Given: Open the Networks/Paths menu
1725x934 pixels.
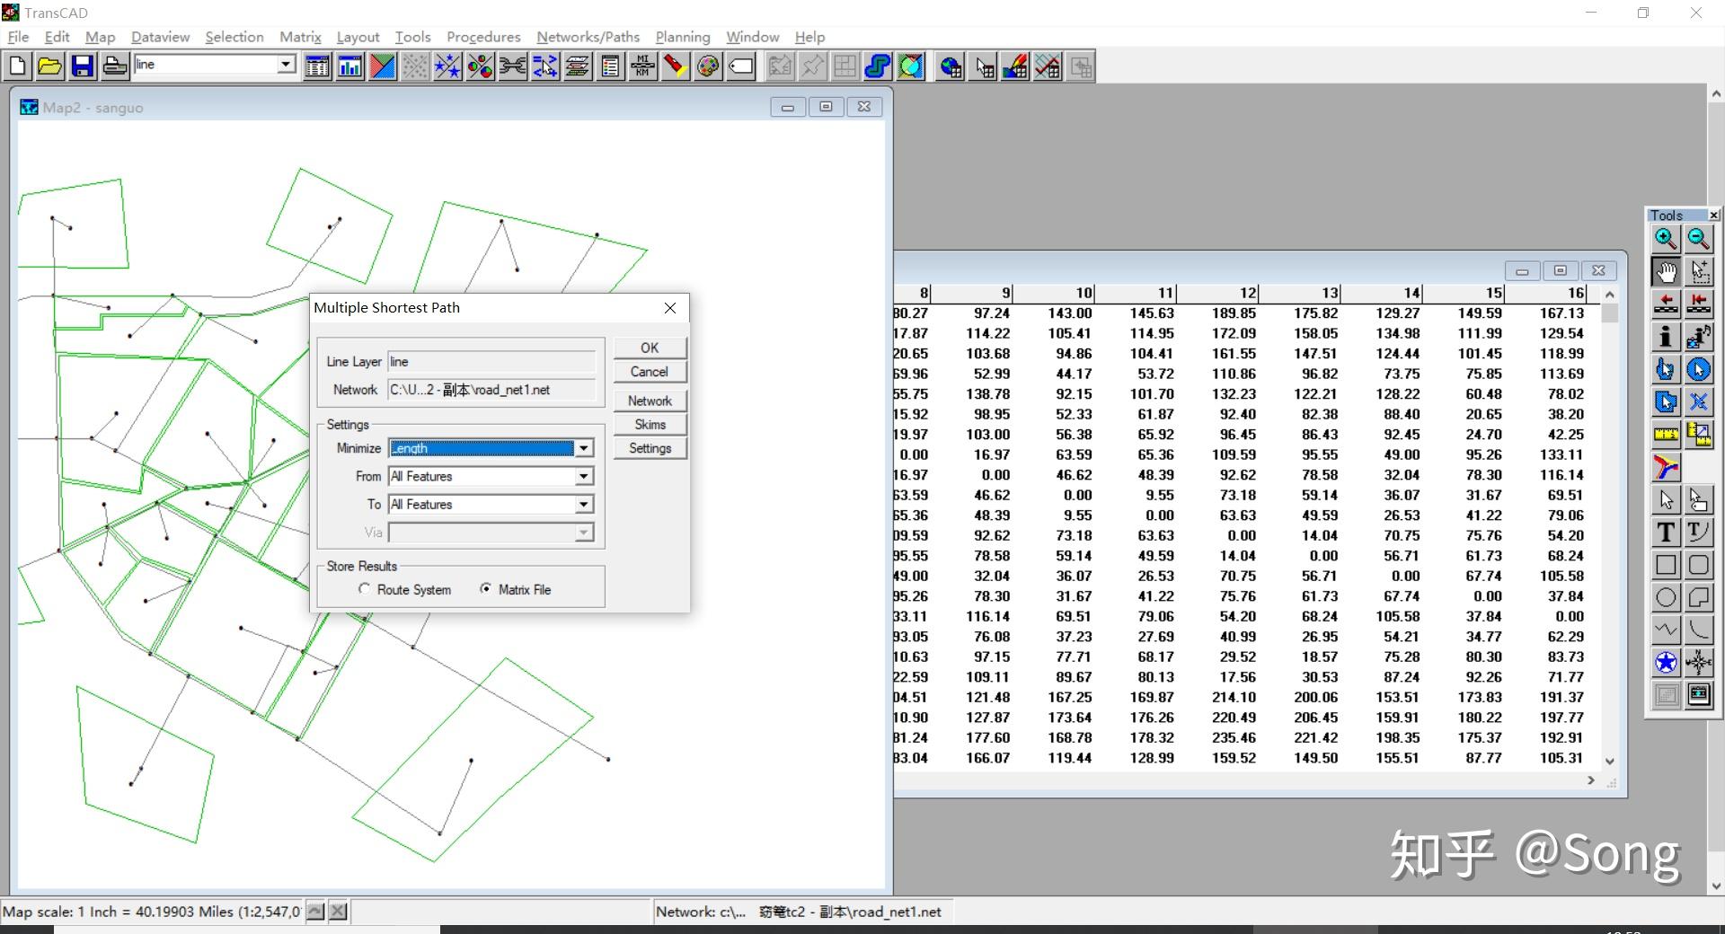Looking at the screenshot, I should (x=588, y=37).
